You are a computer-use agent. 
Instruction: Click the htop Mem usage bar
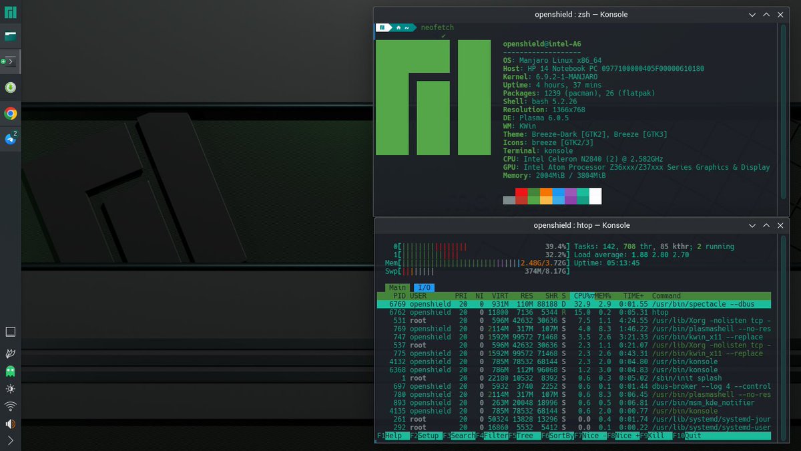(477, 263)
